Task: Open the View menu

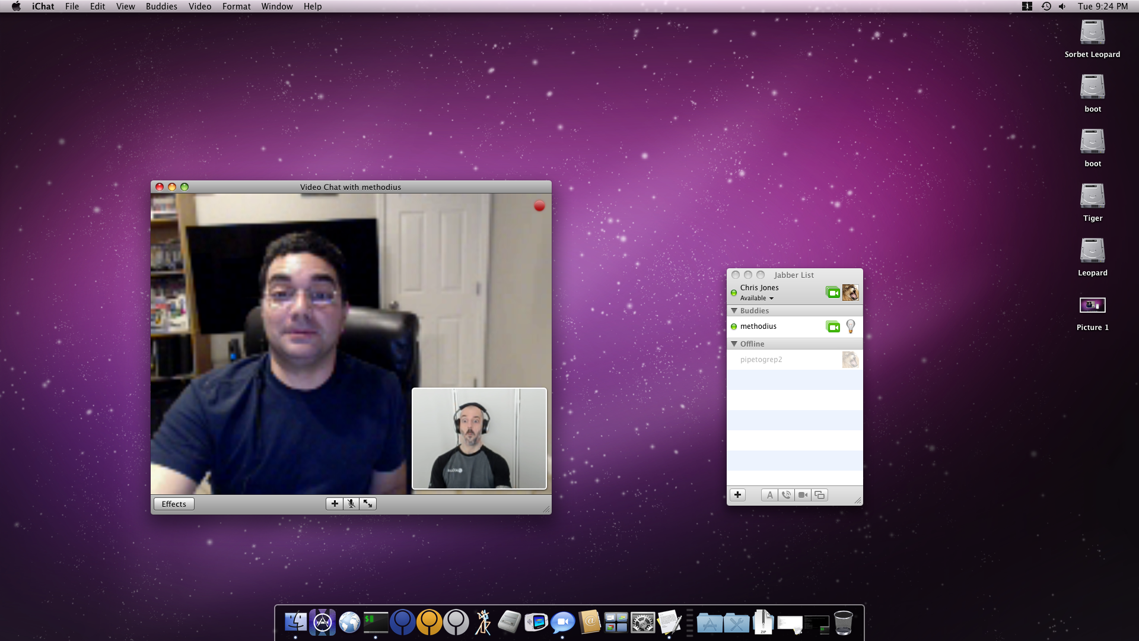Action: click(126, 7)
